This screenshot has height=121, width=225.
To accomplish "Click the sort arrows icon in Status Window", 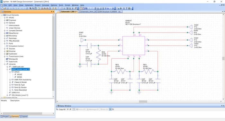I will pyautogui.click(x=113, y=109).
